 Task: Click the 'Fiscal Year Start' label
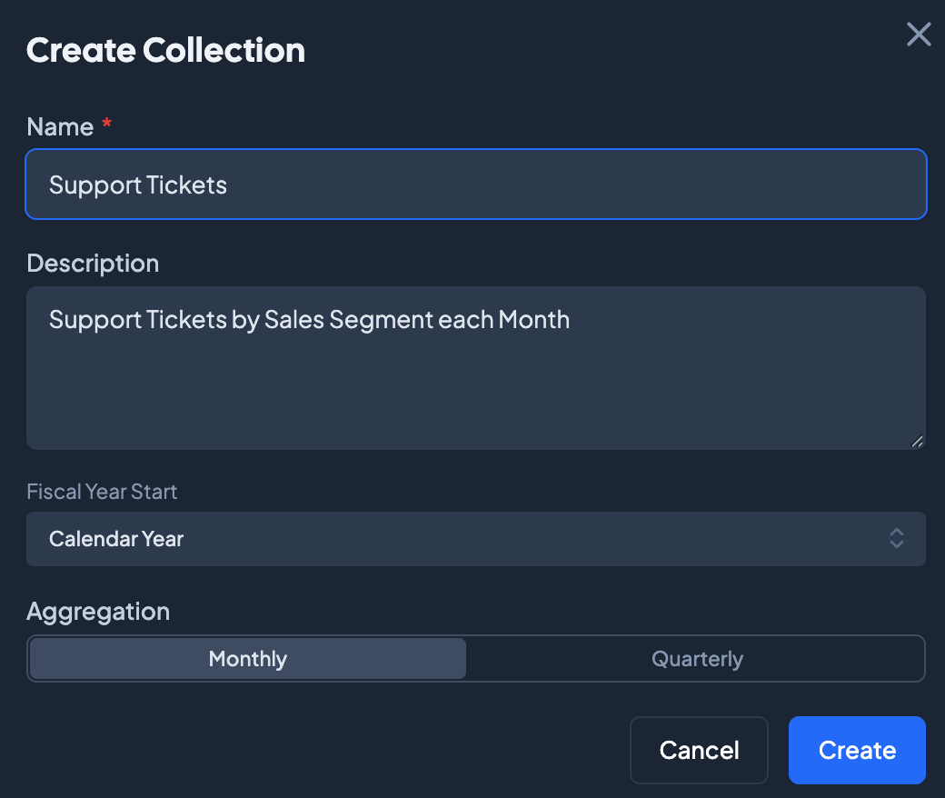(x=102, y=492)
